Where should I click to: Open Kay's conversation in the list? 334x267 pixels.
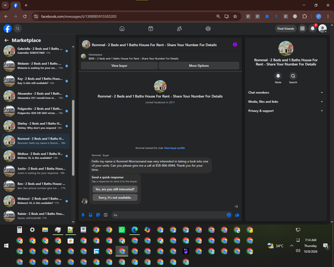[35, 81]
